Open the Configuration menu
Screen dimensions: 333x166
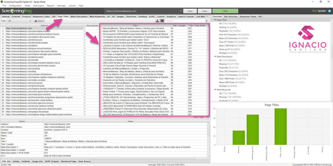pyautogui.click(x=15, y=6)
